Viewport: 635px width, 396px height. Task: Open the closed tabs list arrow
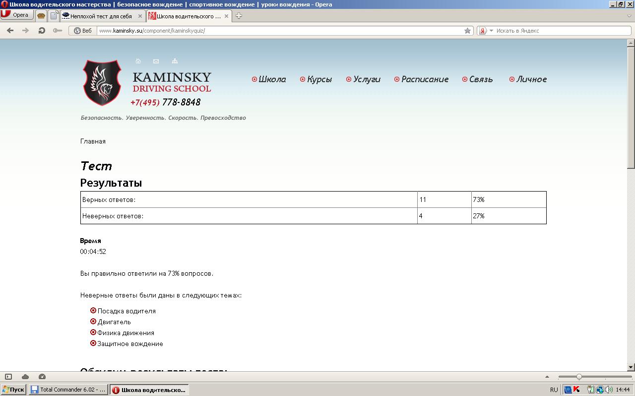pyautogui.click(x=629, y=16)
